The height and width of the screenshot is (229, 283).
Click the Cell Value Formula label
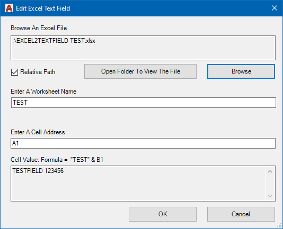(57, 159)
